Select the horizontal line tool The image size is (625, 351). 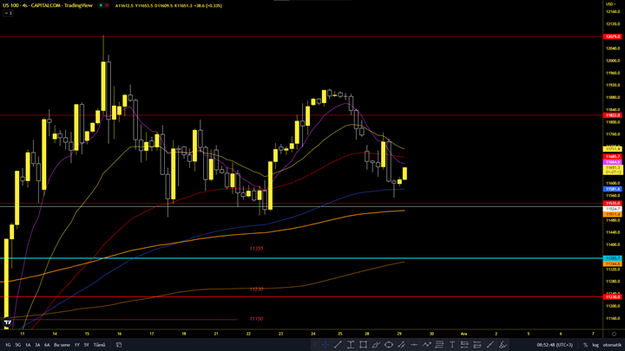pos(414,345)
